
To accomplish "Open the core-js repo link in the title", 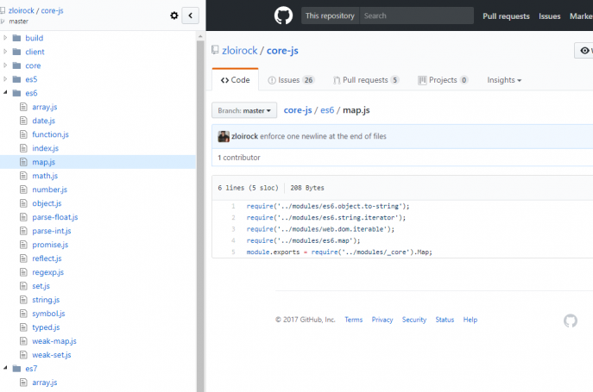I will click(282, 51).
